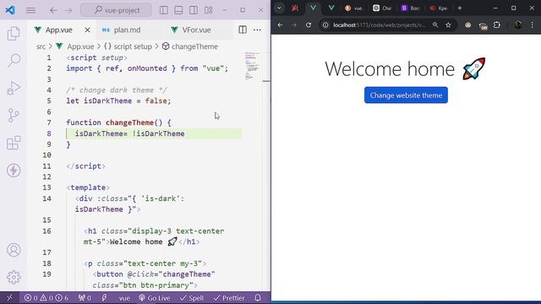Click line number 8 in gutter
The width and height of the screenshot is (541, 304).
point(49,133)
